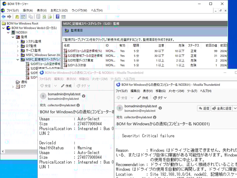
Task: Click the Up one level folder icon
Action: point(17,16)
